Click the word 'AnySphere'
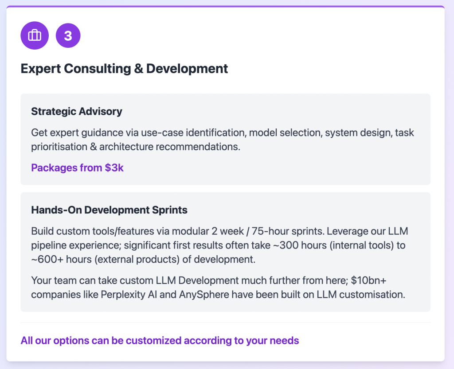 [201, 294]
